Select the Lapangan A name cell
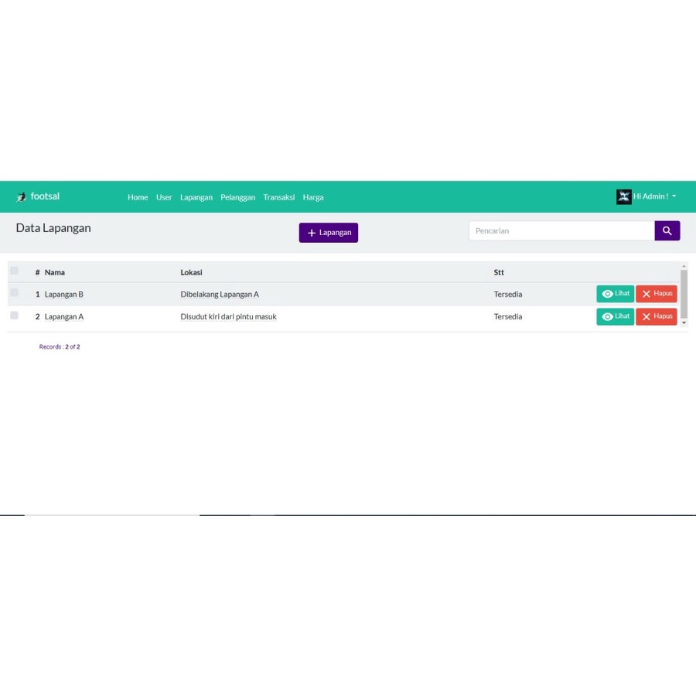696x696 pixels. pyautogui.click(x=64, y=316)
